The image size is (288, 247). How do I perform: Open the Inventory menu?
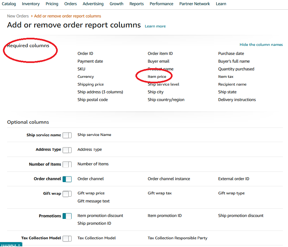click(31, 4)
